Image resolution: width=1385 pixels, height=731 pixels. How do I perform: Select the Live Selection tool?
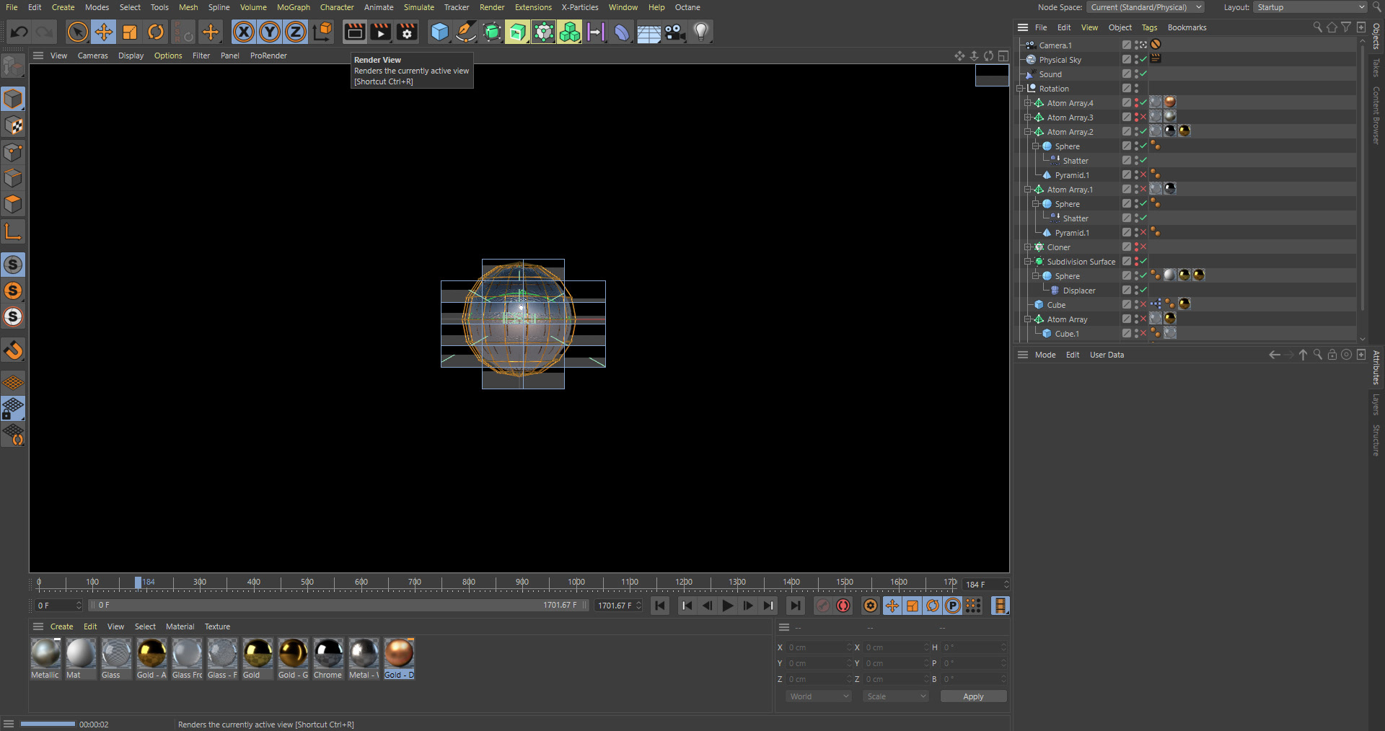click(x=78, y=32)
